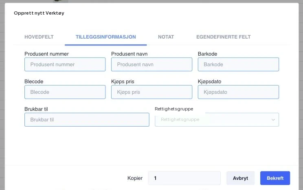The image size is (303, 190).
Task: Click the Blecode label above the field
Action: tap(34, 82)
